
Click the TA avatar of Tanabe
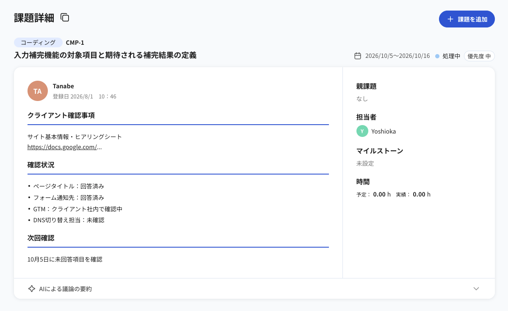(38, 91)
